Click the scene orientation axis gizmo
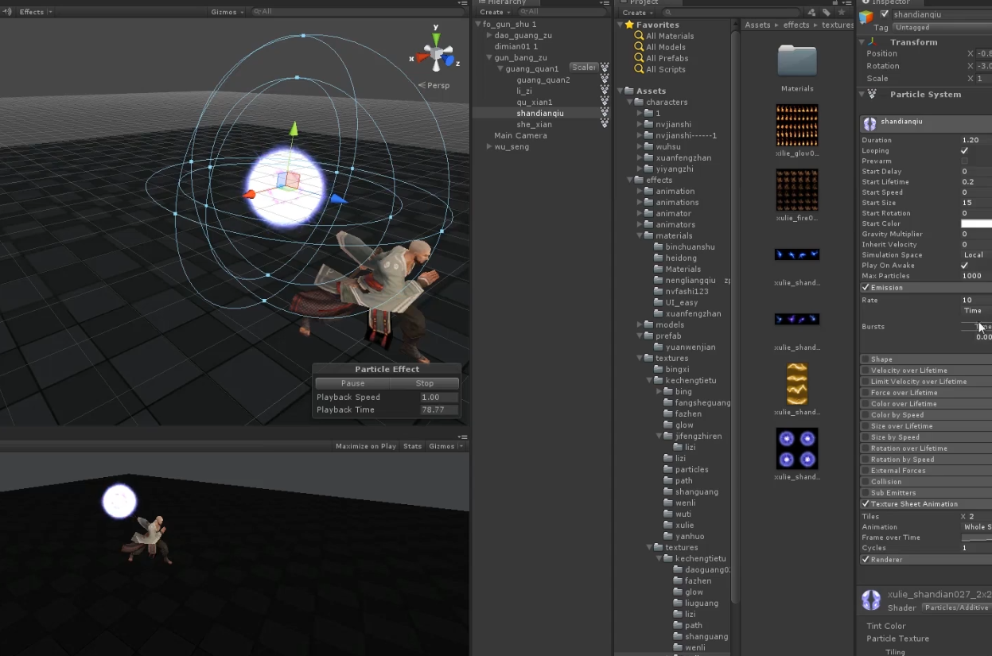 437,53
